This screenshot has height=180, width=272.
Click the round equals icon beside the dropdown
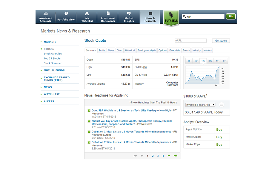[x=221, y=105]
